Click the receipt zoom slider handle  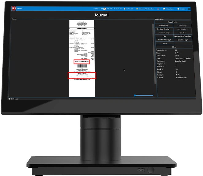tap(135, 95)
